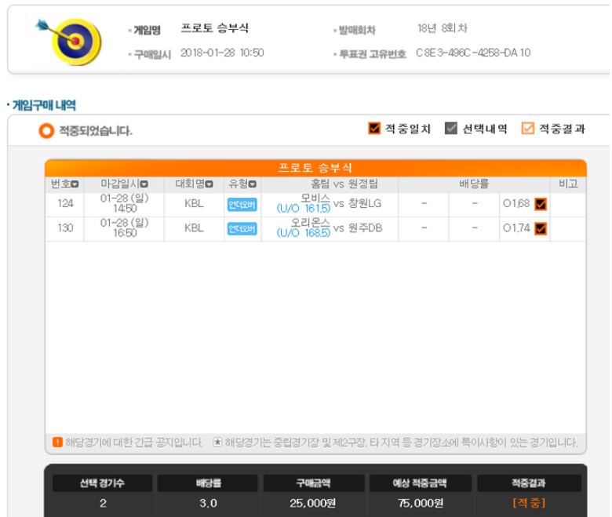The image size is (612, 517).
Task: Toggle the 적중결과 orange outlined checkbox
Action: (528, 128)
